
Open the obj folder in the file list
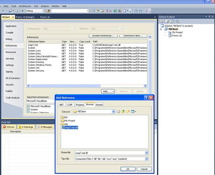[x=65, y=124]
